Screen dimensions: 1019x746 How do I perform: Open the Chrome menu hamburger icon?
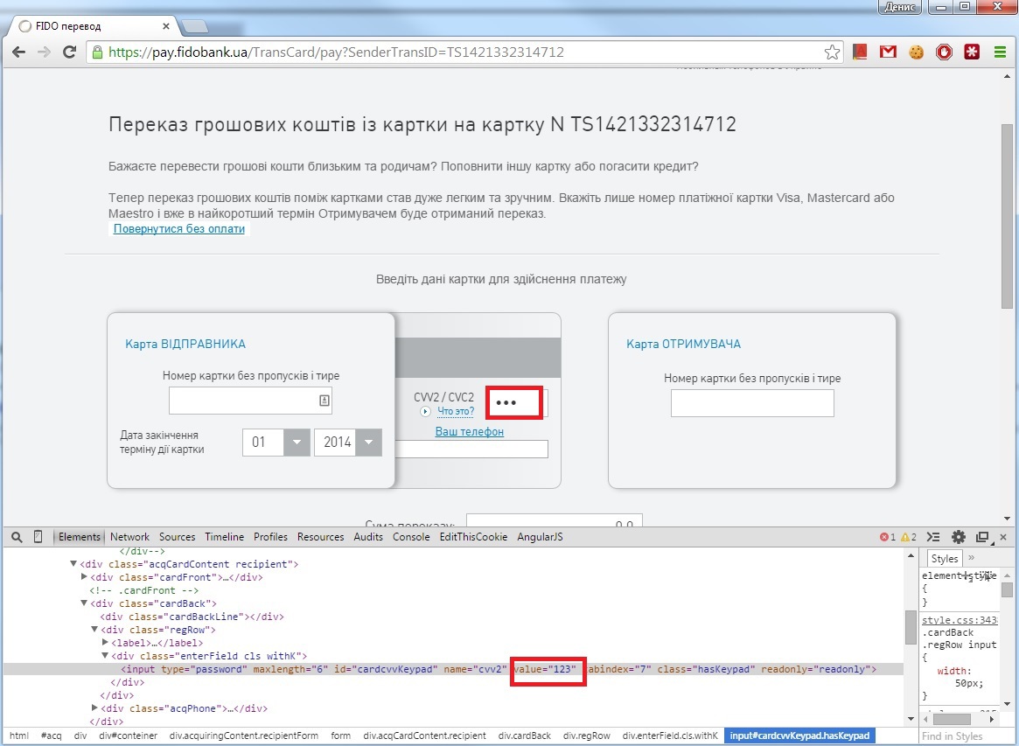coord(1000,52)
